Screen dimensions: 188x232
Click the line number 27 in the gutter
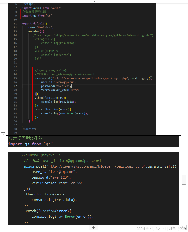click(15, 86)
